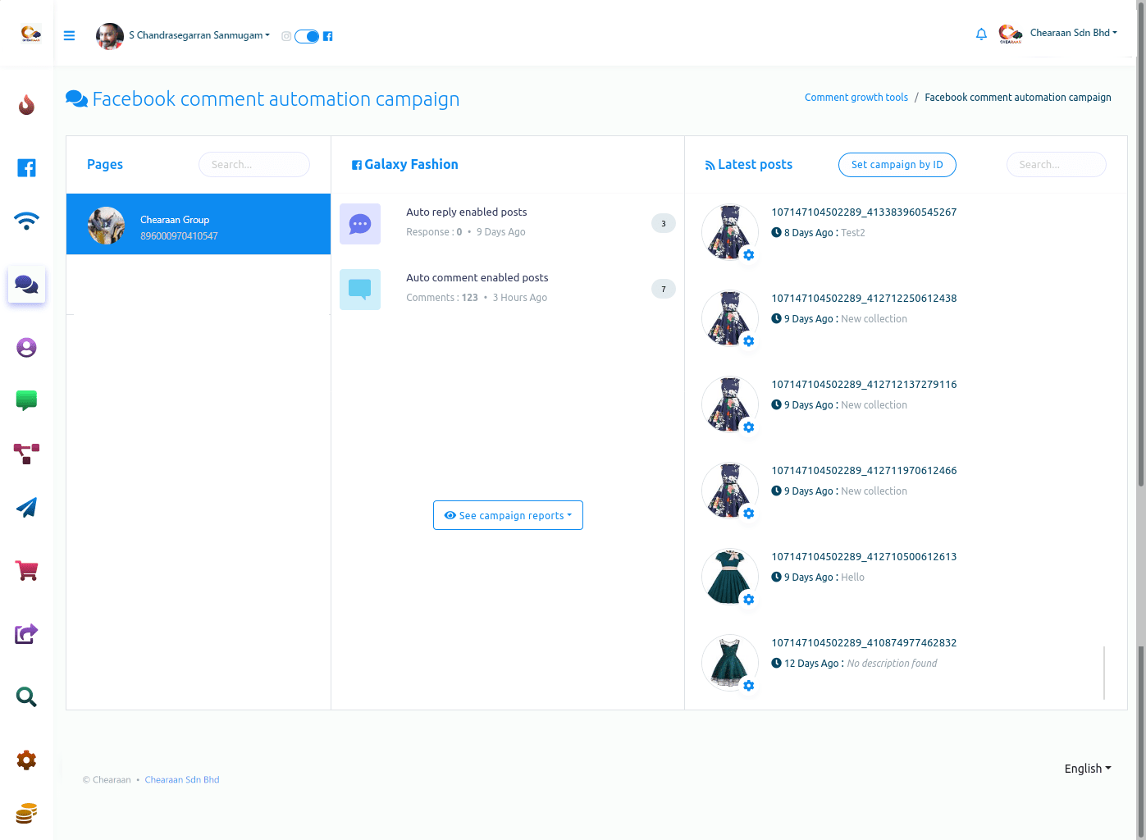
Task: Click Set campaign by ID button
Action: click(x=897, y=165)
